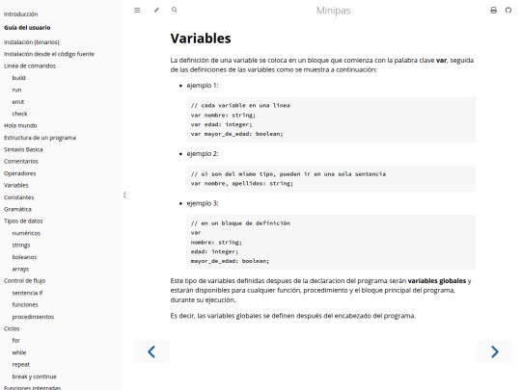Click the Variables page heading
Viewport: 521px width, 390px height.
(201, 39)
